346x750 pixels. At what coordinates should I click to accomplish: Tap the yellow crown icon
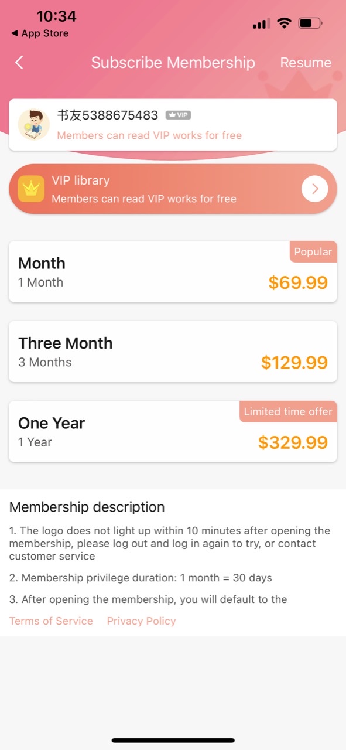pos(31,189)
